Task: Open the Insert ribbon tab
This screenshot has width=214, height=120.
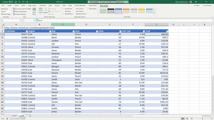Action: tap(16, 5)
